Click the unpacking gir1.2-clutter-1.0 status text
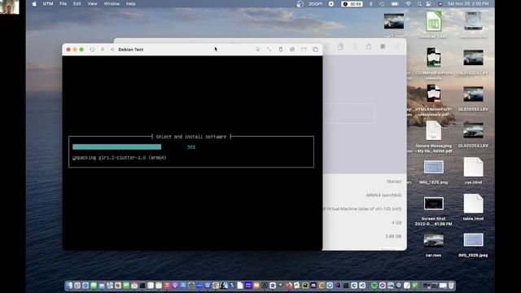 [119, 157]
